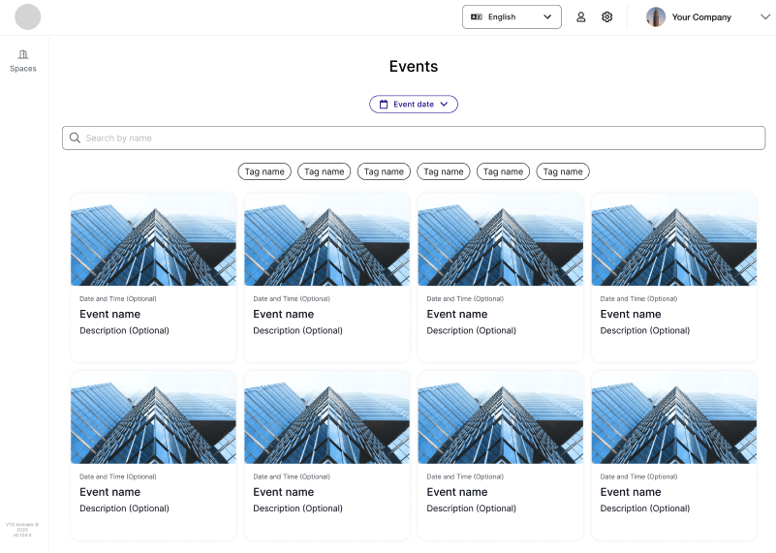
Task: Click Event name on third top-row card
Action: 457,314
